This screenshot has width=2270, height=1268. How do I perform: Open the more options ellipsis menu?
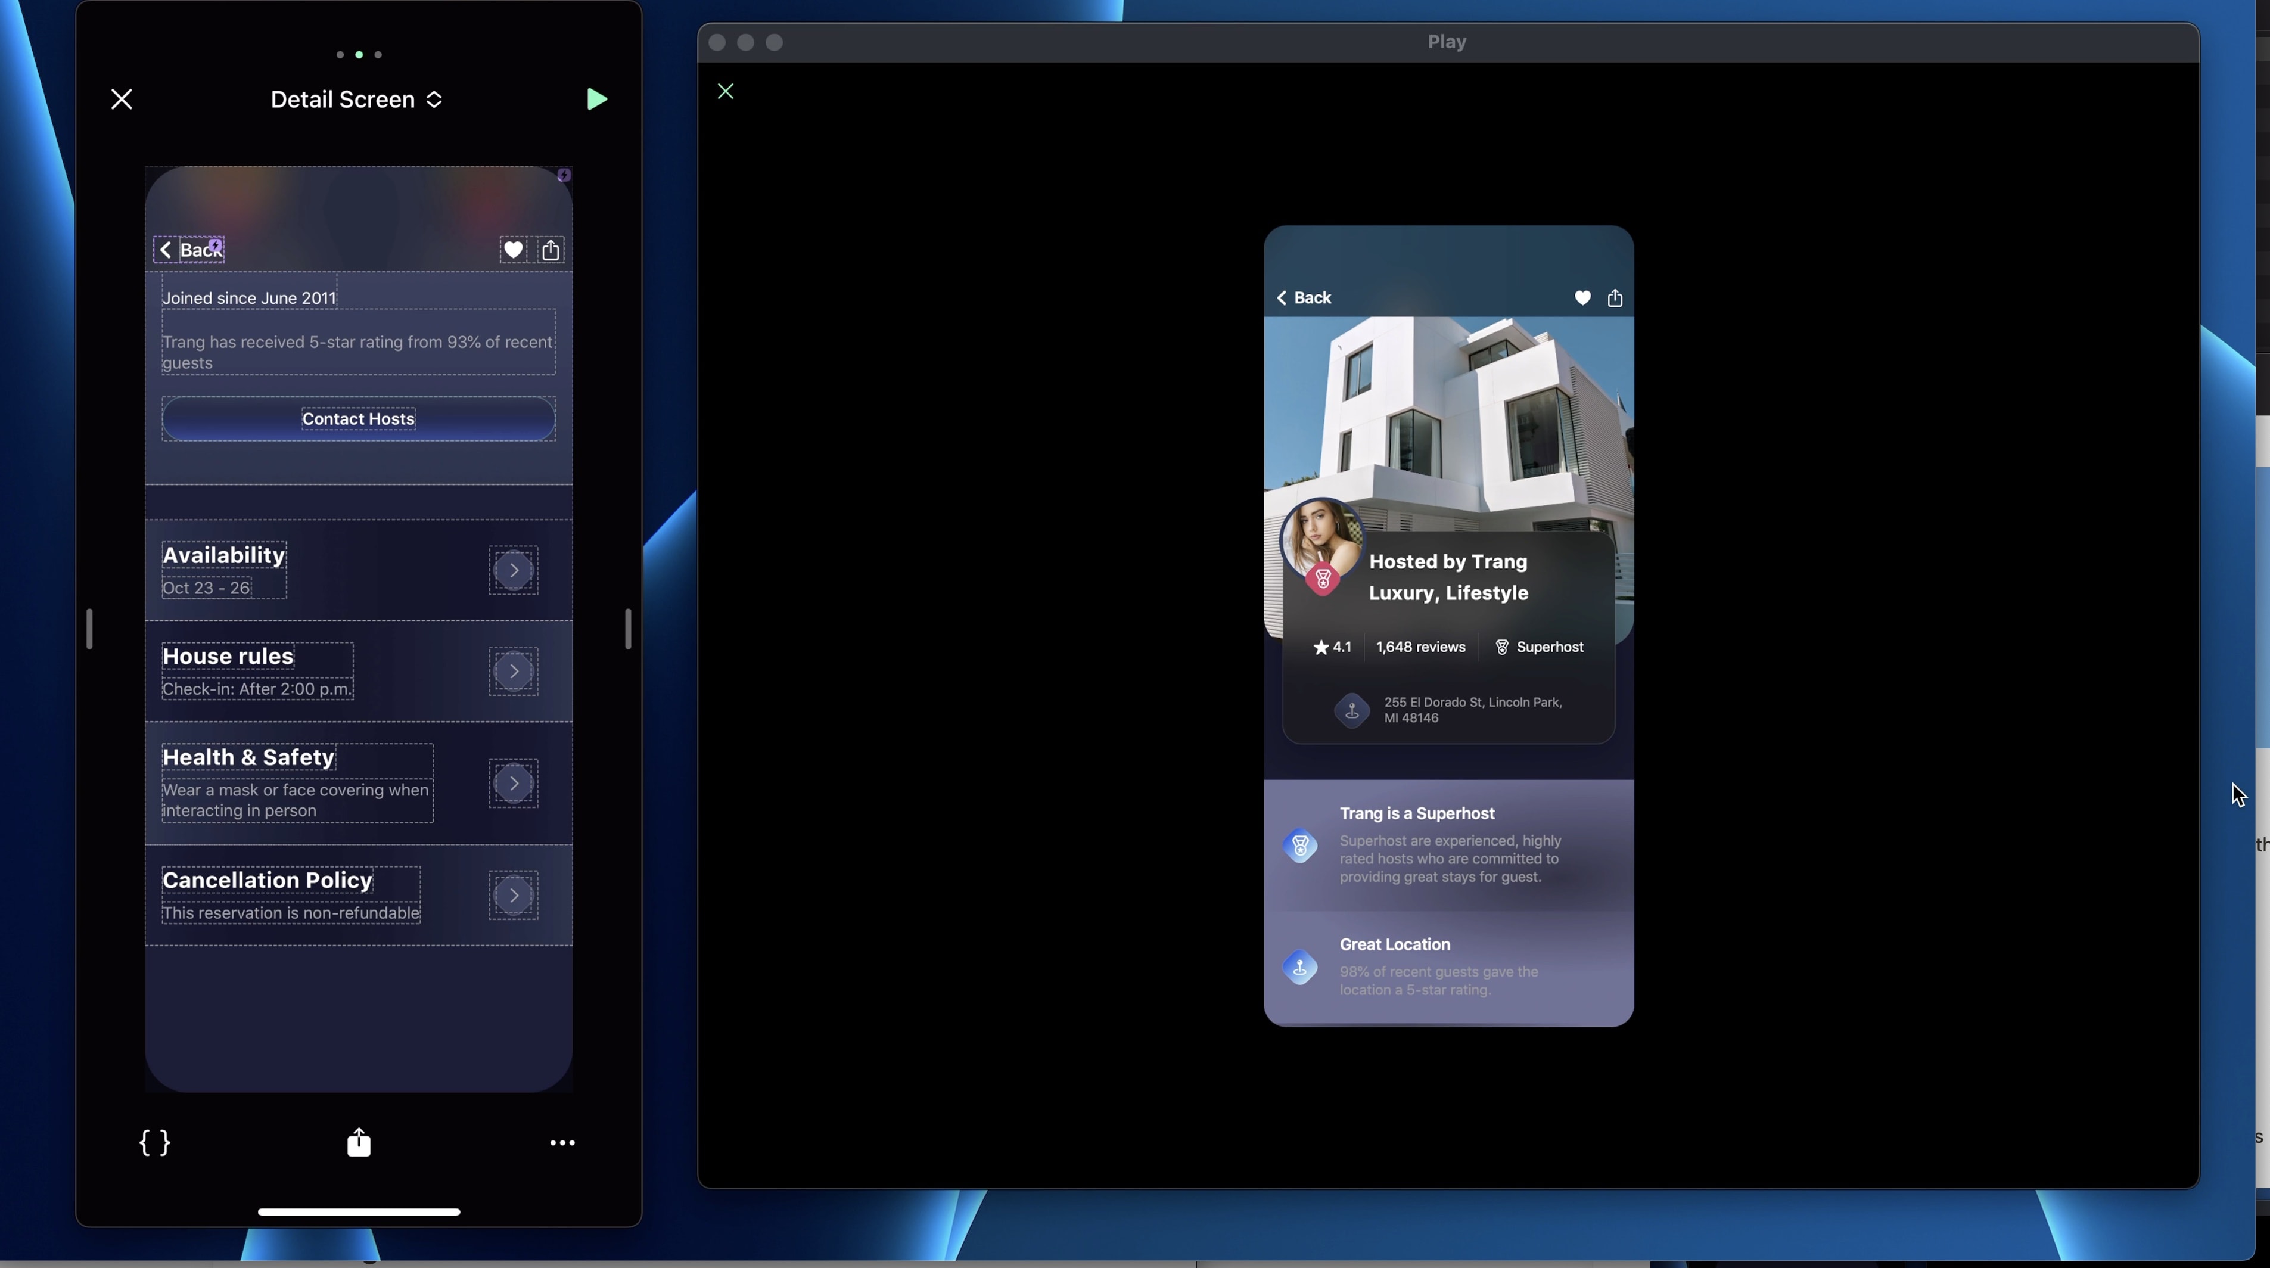pos(562,1142)
